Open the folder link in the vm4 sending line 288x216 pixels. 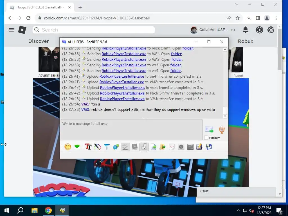[176, 71]
